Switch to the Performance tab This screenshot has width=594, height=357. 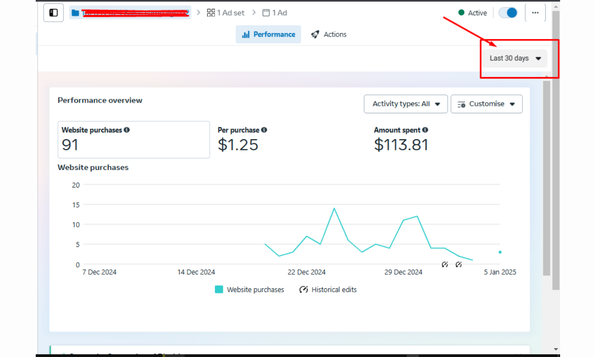pos(268,34)
